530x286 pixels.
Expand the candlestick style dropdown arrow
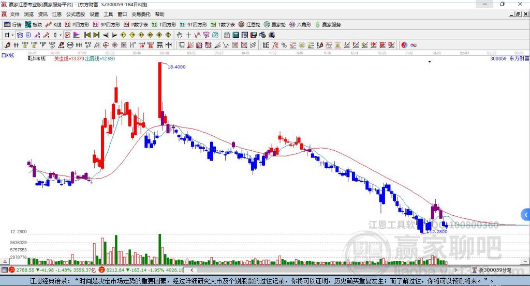coord(60,35)
